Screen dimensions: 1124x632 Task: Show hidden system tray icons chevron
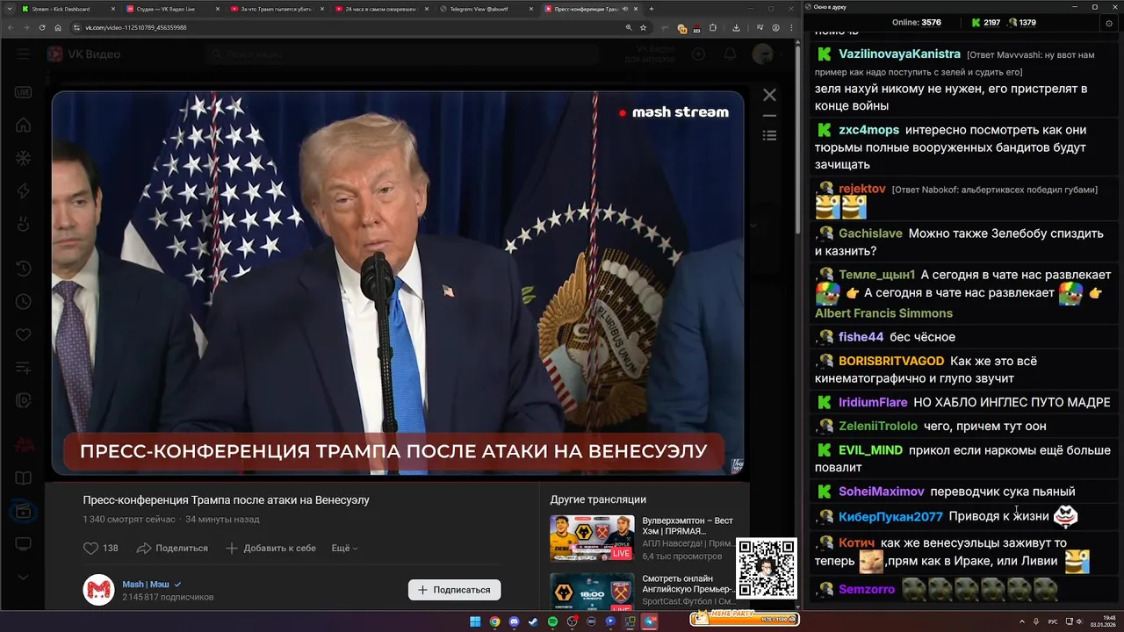coord(1021,621)
